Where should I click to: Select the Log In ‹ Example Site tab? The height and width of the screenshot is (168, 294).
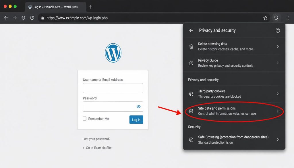pos(55,7)
